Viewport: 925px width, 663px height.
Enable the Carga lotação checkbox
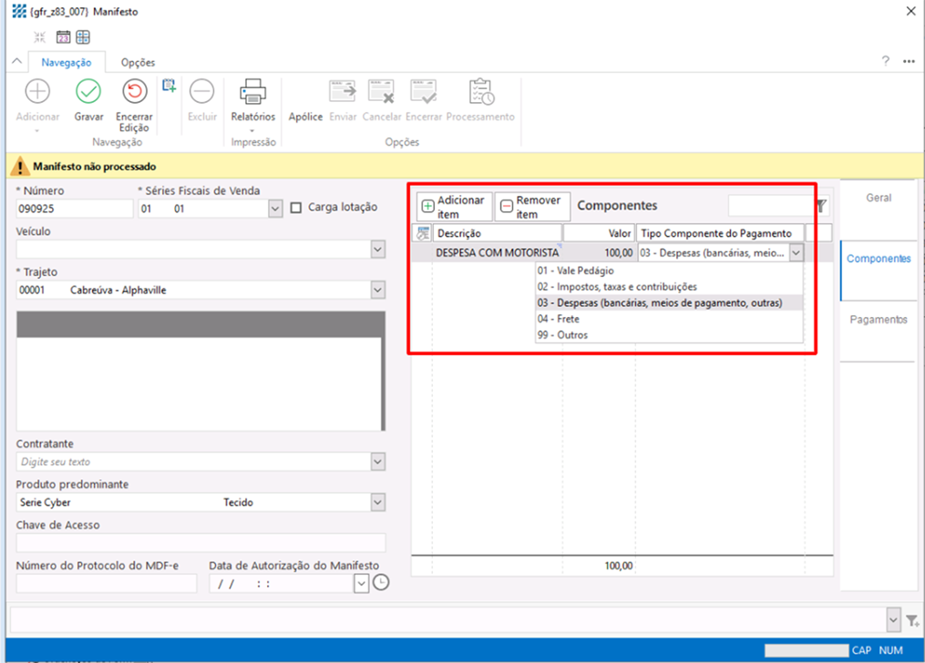click(296, 208)
